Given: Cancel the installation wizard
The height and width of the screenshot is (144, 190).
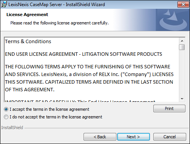Looking at the screenshot, I should pos(170,137).
